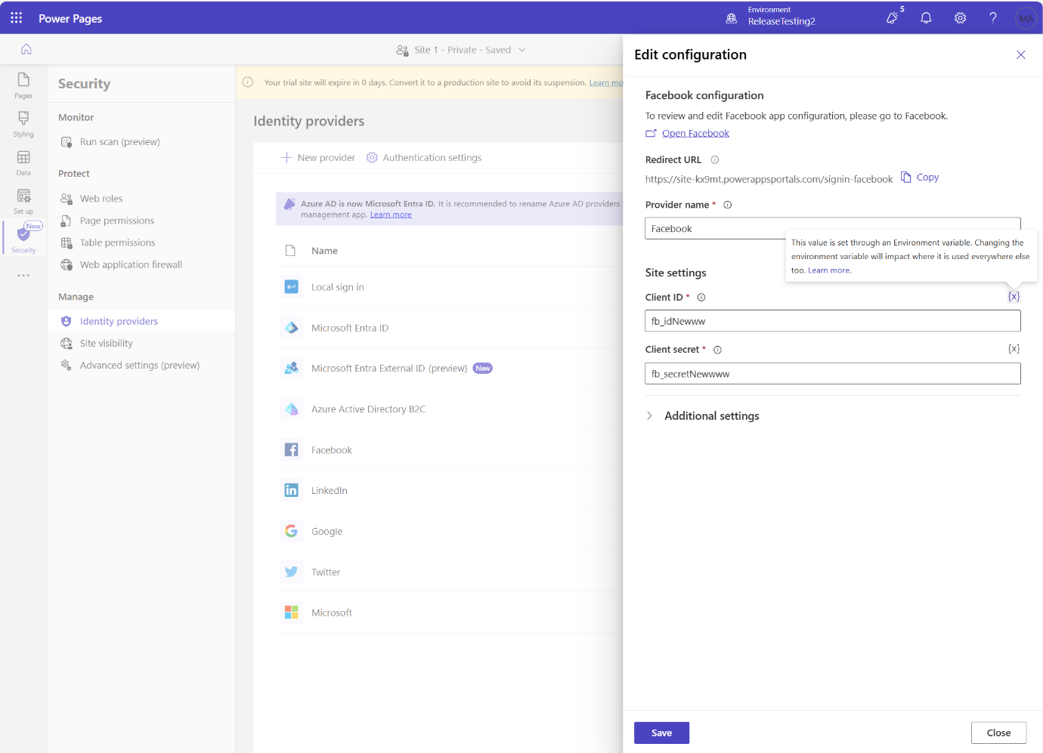1043x753 pixels.
Task: Open the Pages workspace in sidebar
Action: click(23, 85)
